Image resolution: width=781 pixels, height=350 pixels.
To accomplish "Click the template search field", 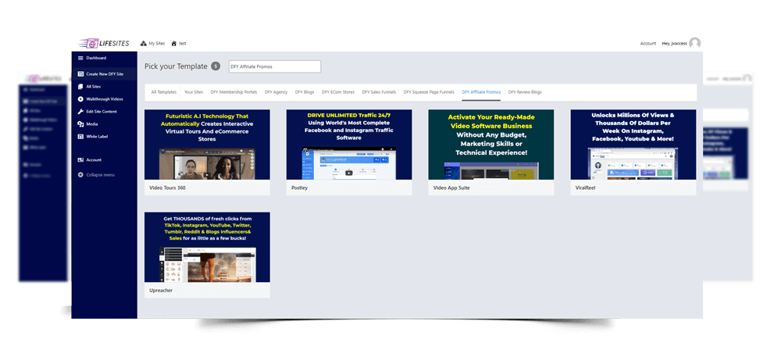I will (x=274, y=66).
